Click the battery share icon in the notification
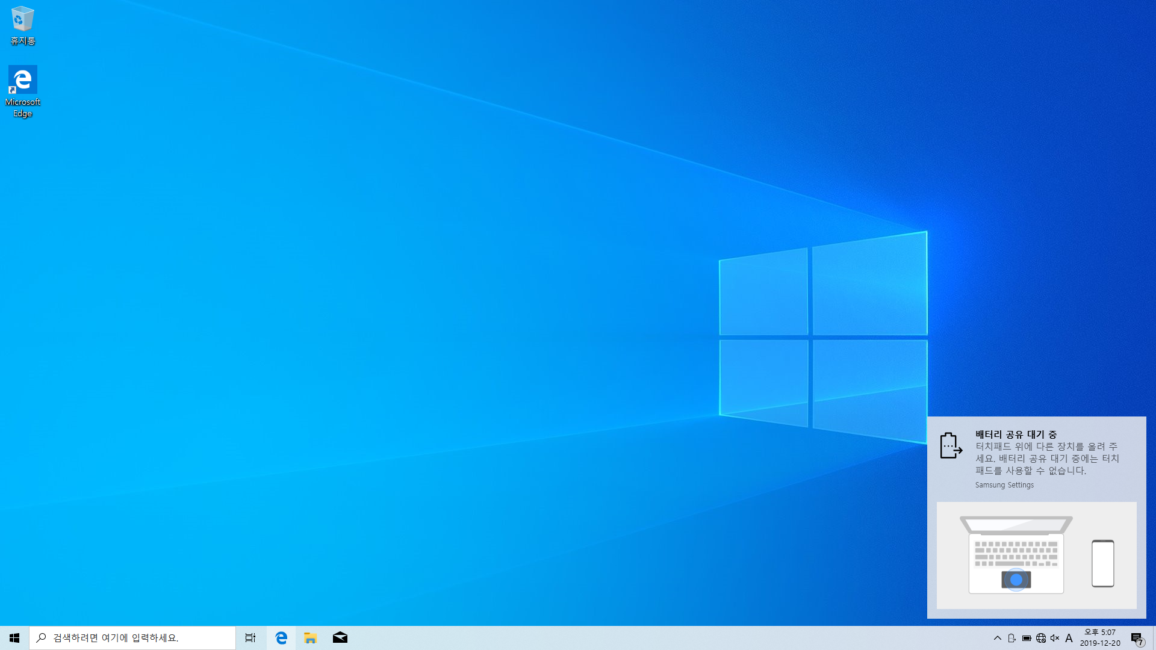This screenshot has height=650, width=1156. click(951, 445)
